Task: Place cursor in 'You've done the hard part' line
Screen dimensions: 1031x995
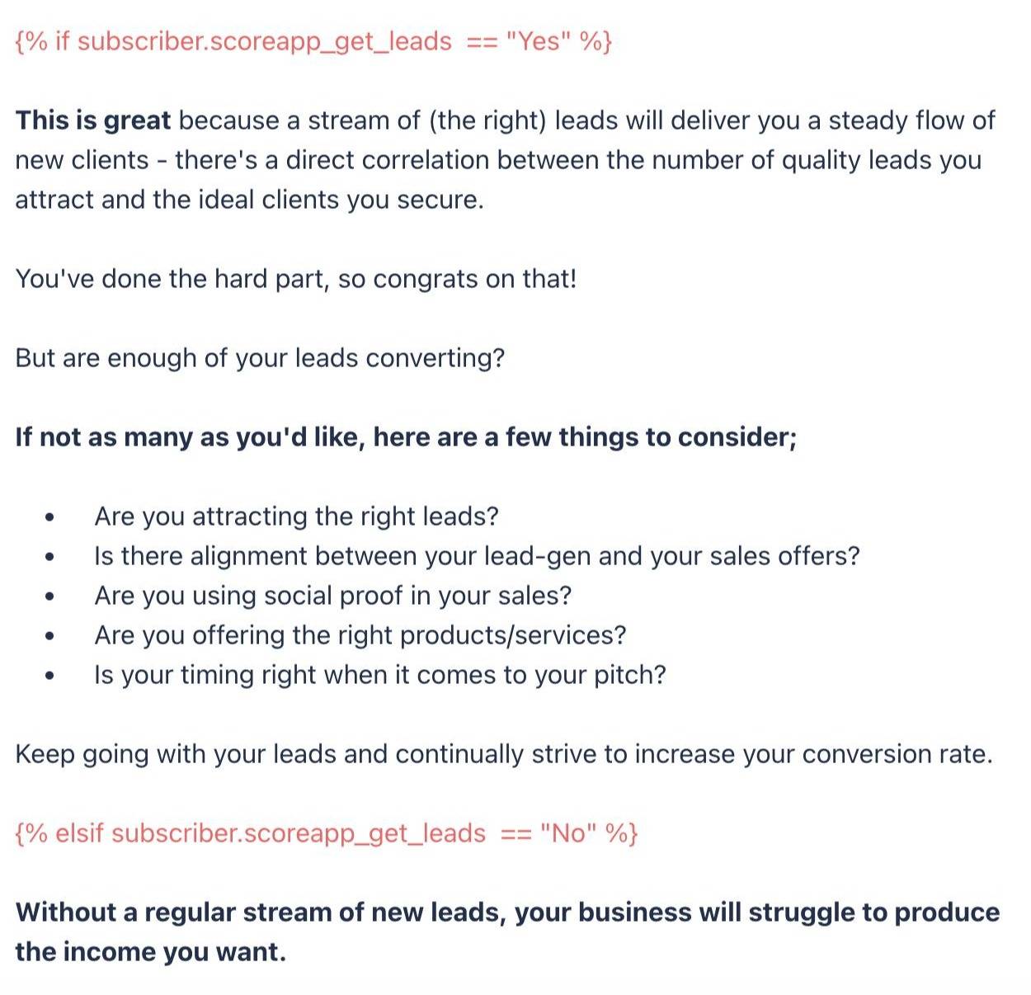Action: [295, 279]
